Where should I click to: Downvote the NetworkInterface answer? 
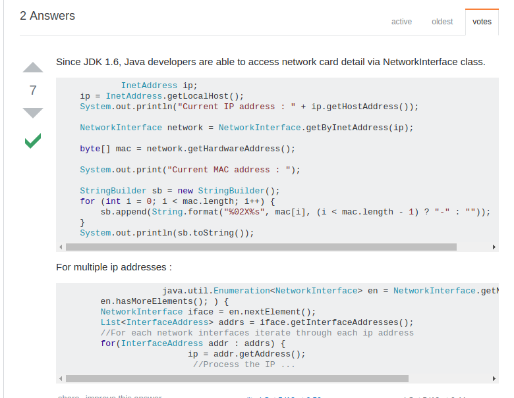(33, 112)
